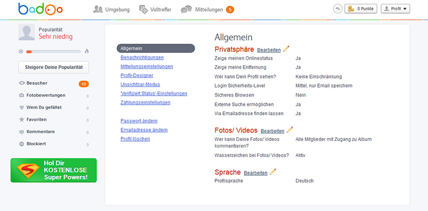
Task: Click the speech bubble icon next to Kommentare
Action: pos(21,132)
